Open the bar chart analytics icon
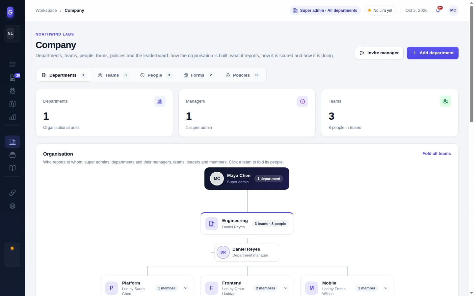The height and width of the screenshot is (296, 474). [13, 117]
